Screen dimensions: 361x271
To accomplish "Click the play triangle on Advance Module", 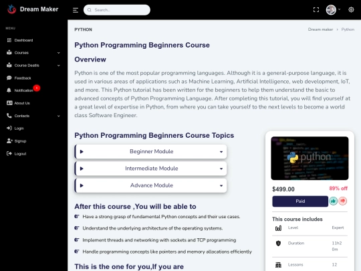I will click(x=82, y=185).
